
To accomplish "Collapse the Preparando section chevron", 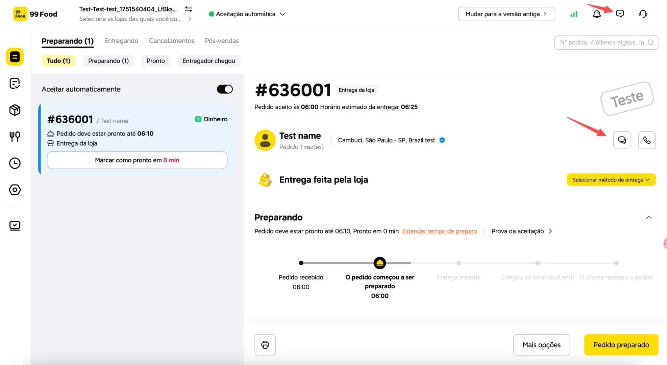I will pos(648,217).
